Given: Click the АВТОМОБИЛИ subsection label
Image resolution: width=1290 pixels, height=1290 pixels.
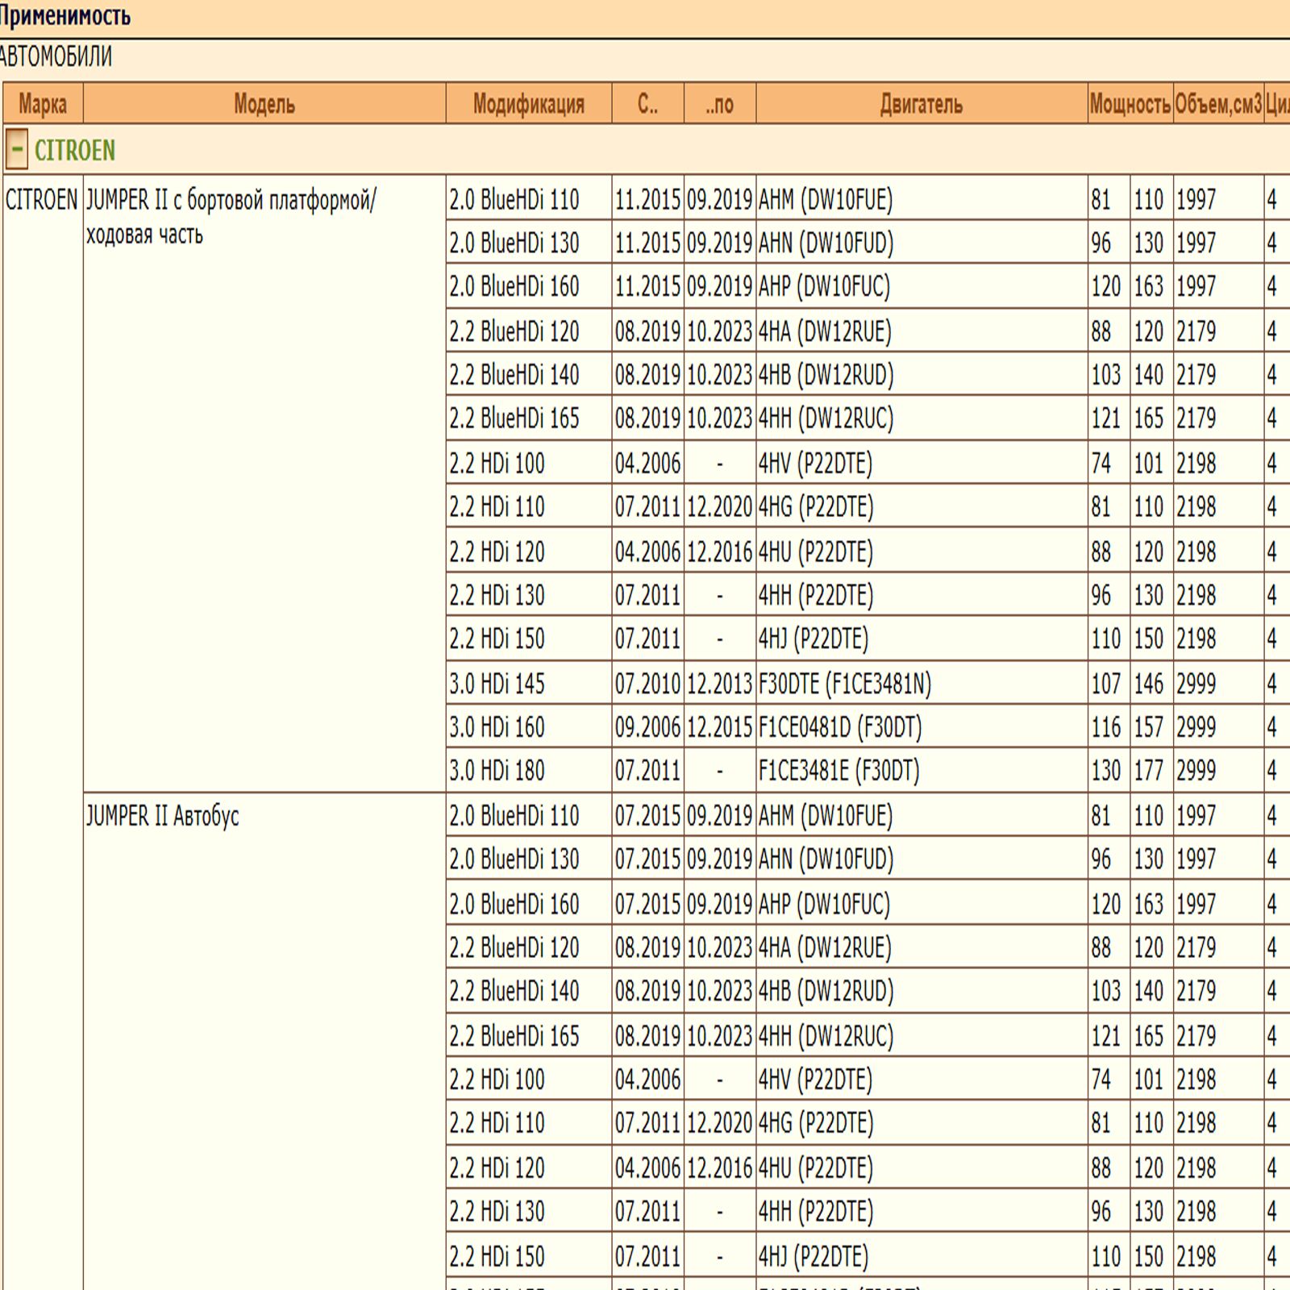Looking at the screenshot, I should [56, 57].
